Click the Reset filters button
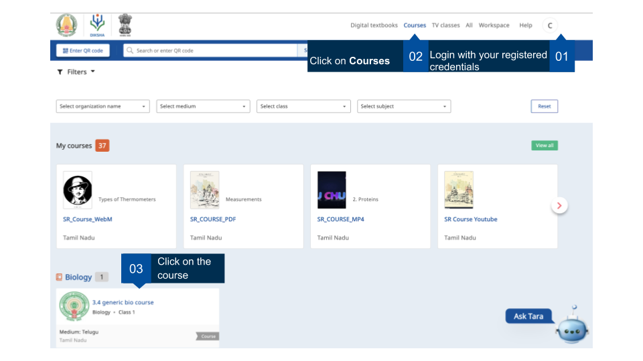The image size is (643, 361). 544,106
